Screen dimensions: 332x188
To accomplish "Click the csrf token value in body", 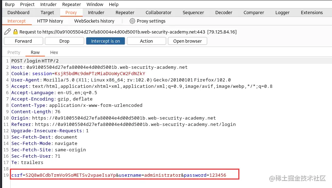I will pyautogui.click(x=71, y=175).
